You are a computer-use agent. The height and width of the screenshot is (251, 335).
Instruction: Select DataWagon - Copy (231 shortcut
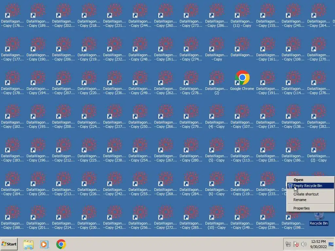[115, 15]
